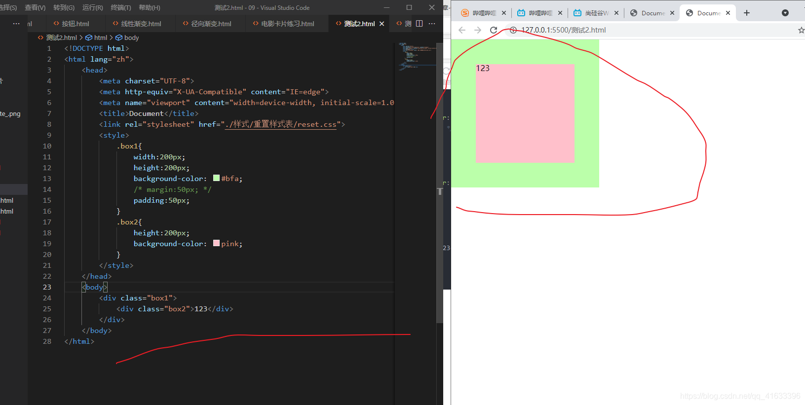The width and height of the screenshot is (805, 405).
Task: Open the 运行(R) menu
Action: point(92,7)
